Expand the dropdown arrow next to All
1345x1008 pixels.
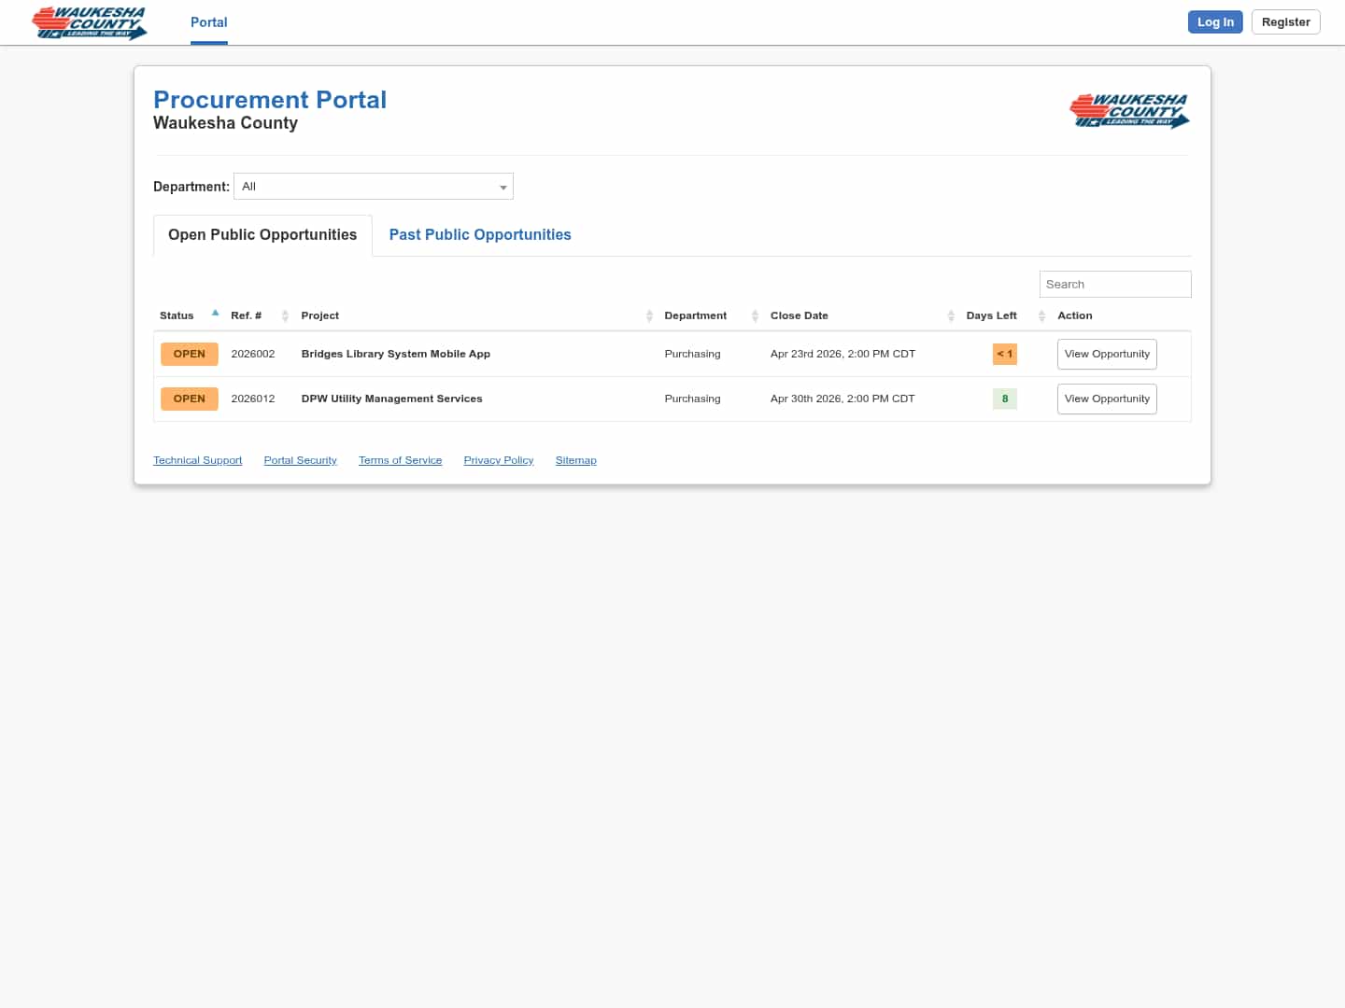click(503, 186)
